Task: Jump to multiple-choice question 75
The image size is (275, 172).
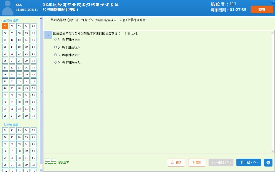Action: coord(33,130)
